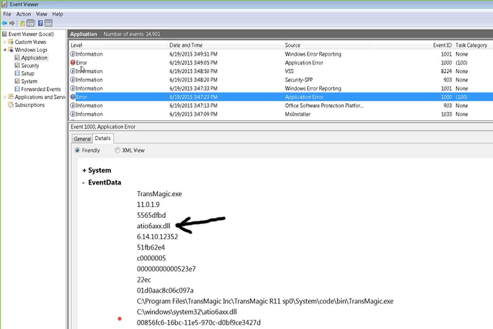Click the Event Viewer (Local) root icon
This screenshot has width=493, height=329.
point(4,34)
